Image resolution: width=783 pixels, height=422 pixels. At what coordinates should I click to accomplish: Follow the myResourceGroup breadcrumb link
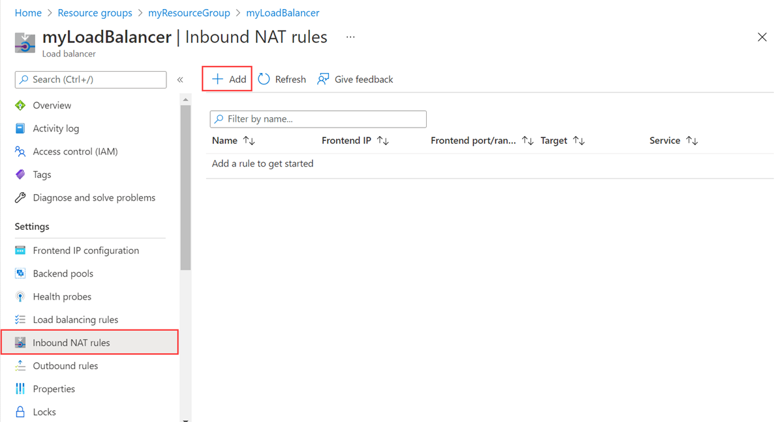189,13
